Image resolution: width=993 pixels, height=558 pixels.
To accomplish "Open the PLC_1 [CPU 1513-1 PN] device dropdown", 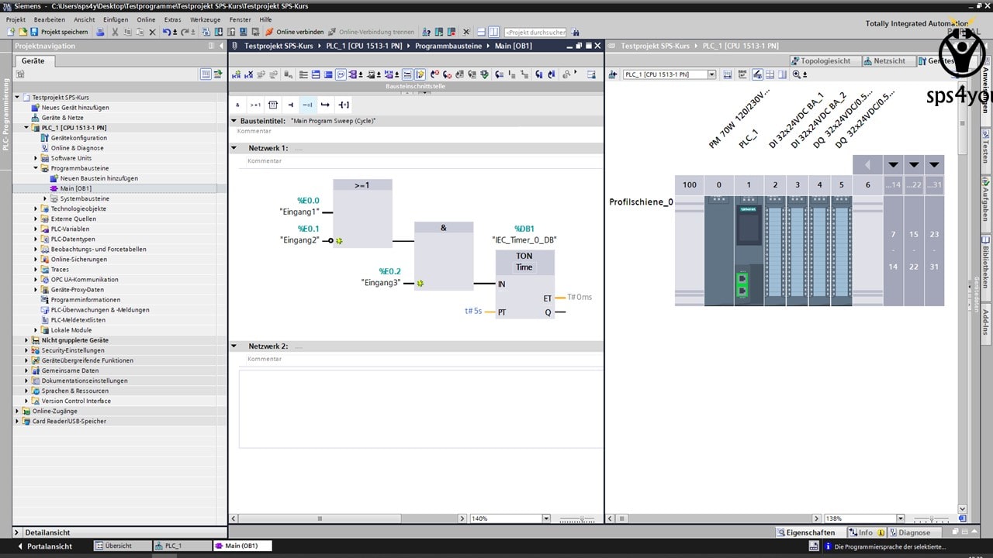I will [711, 74].
